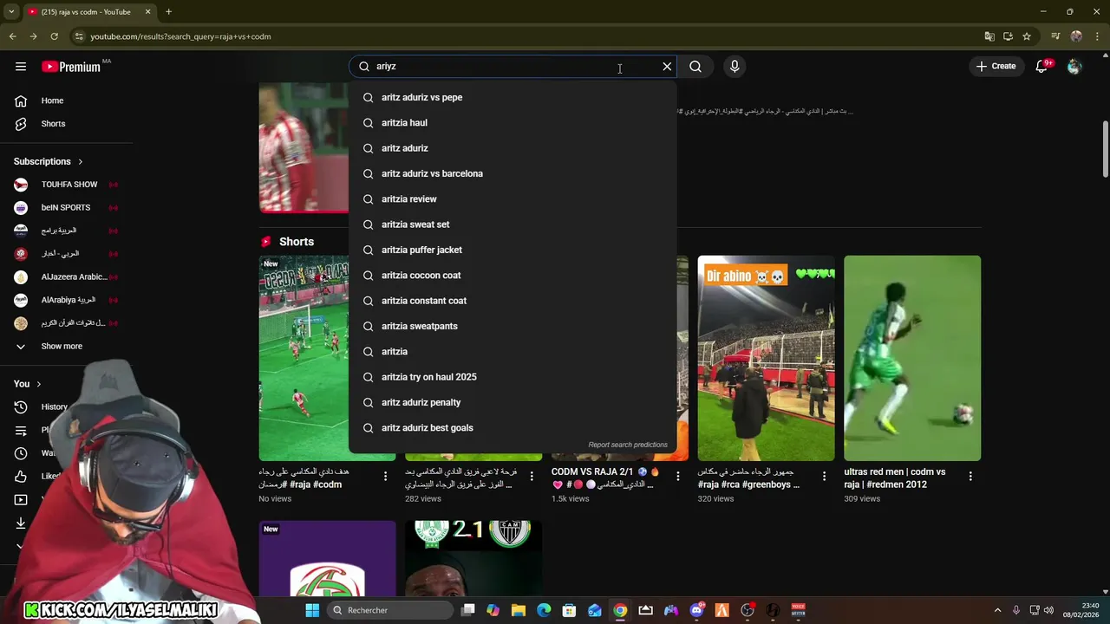Open the volume control in the system tray
The height and width of the screenshot is (624, 1110).
(1048, 610)
